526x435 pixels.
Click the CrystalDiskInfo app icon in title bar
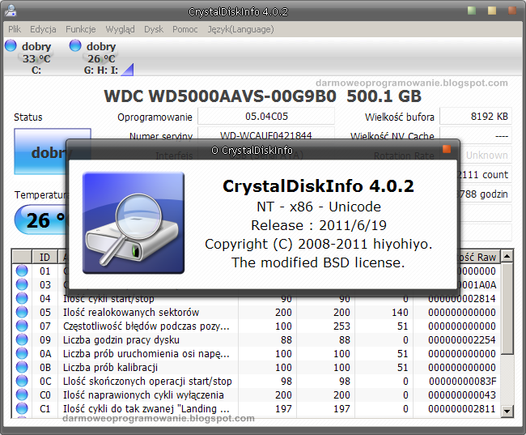click(11, 11)
